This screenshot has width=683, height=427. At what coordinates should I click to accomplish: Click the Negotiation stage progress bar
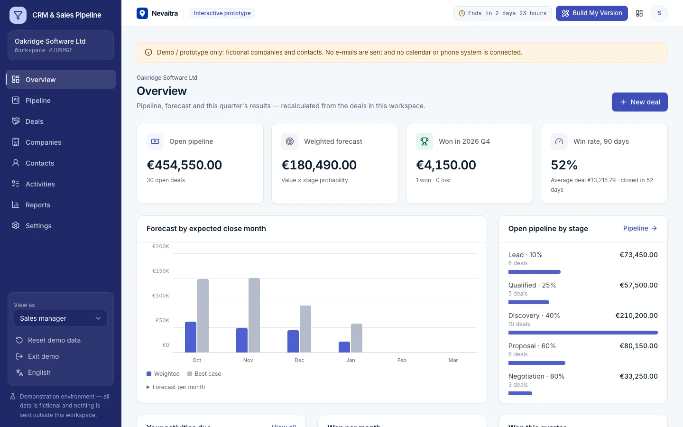pos(520,393)
